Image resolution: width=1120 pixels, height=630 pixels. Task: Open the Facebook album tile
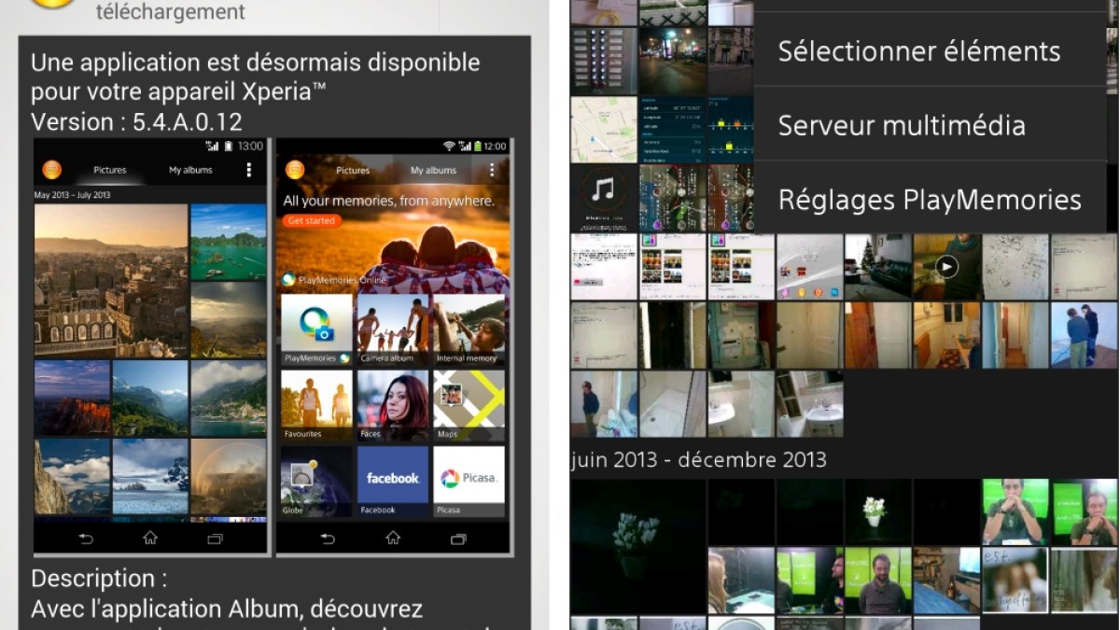pyautogui.click(x=393, y=480)
